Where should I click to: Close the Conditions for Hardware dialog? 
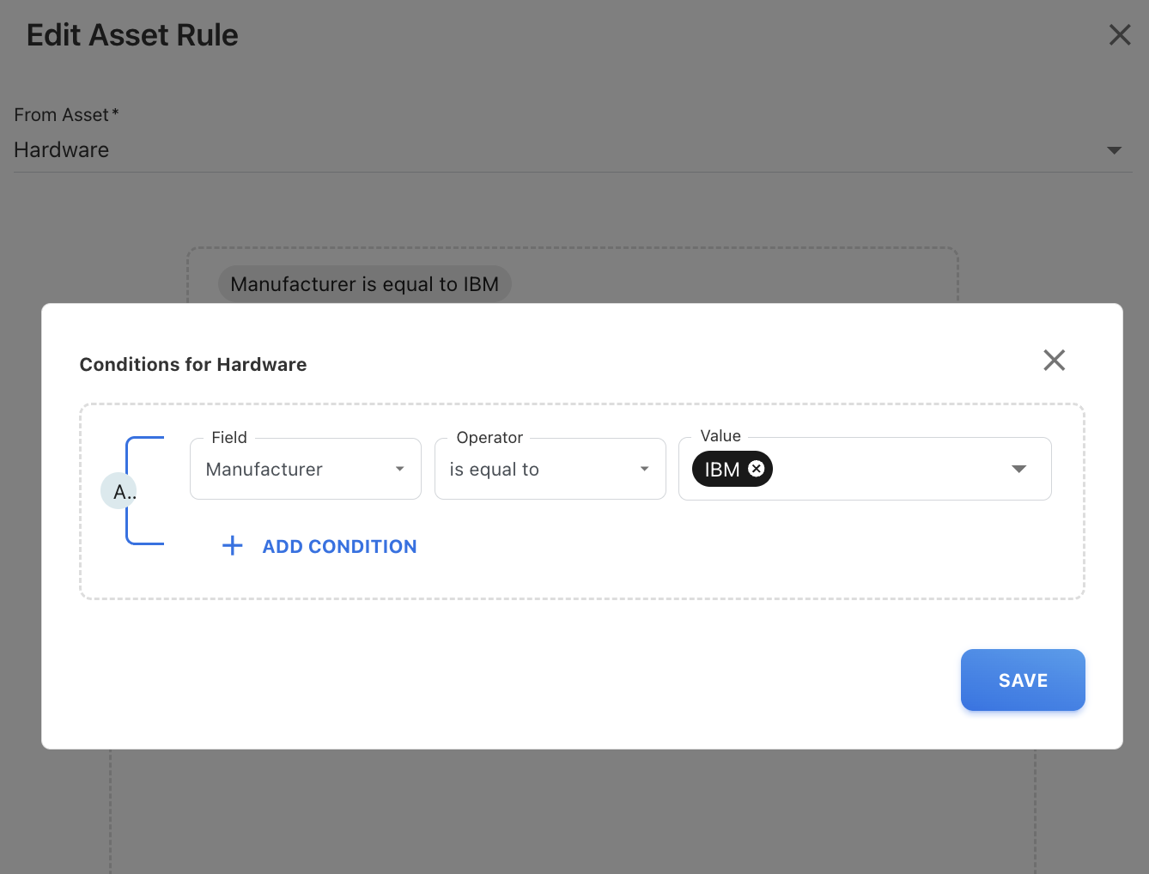(x=1054, y=360)
